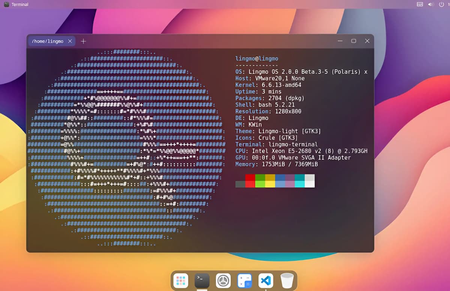The width and height of the screenshot is (450, 291).
Task: Open the Terminal app menu in top bar
Action: point(20,5)
